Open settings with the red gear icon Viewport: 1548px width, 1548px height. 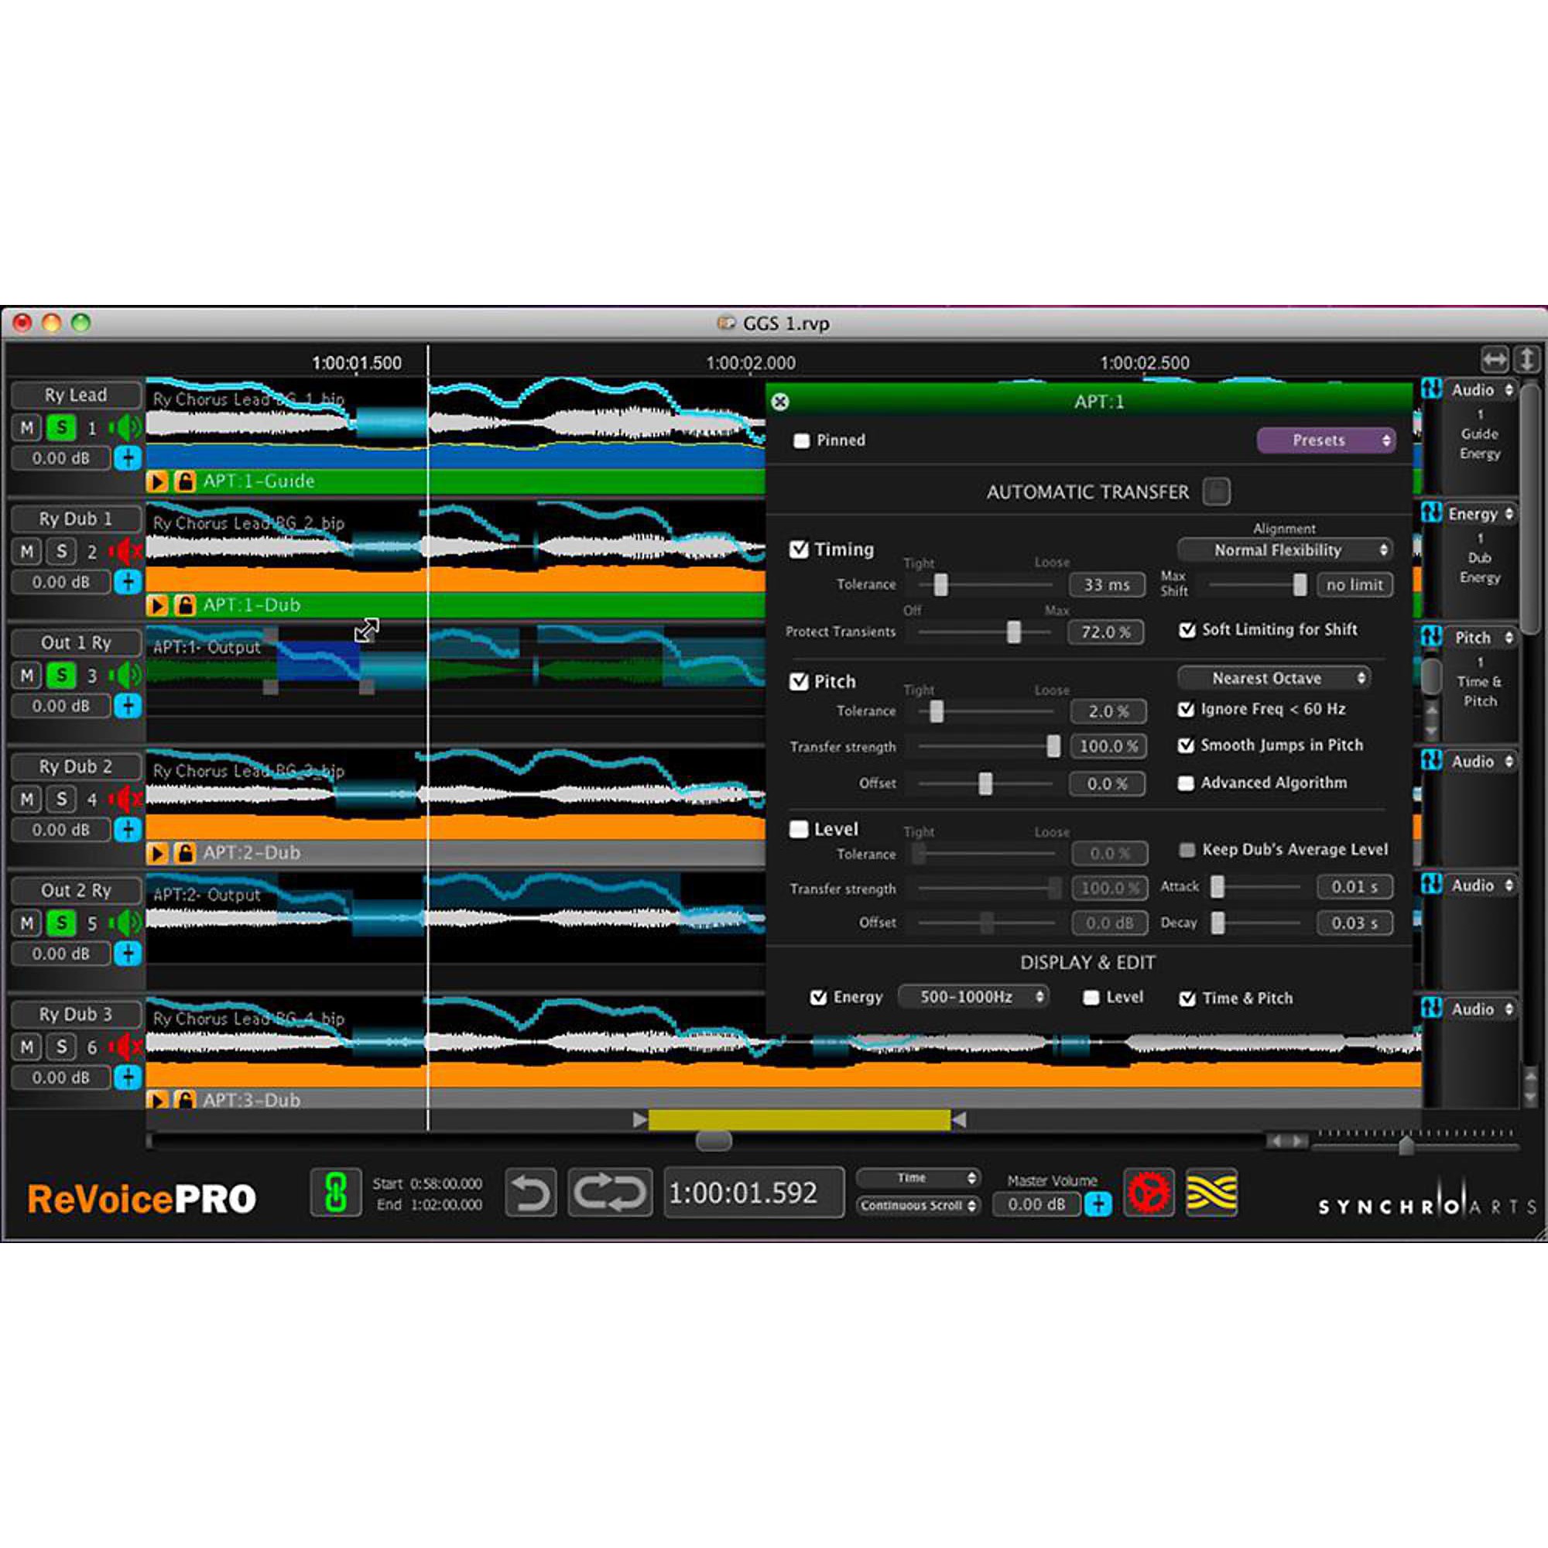click(1148, 1193)
